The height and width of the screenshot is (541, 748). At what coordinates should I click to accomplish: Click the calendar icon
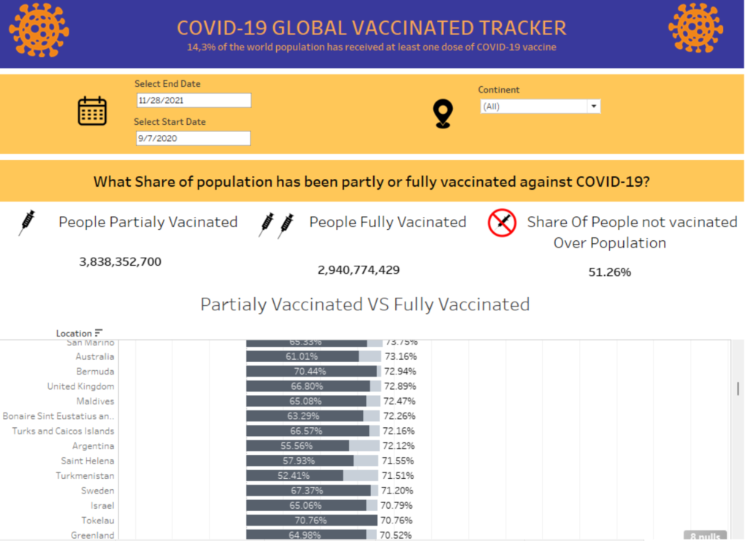click(92, 111)
